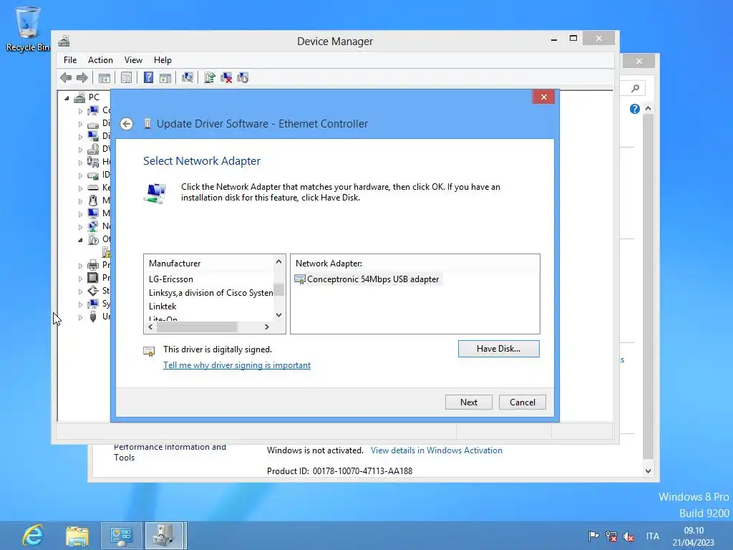Switch to Control Panel taskbar button
This screenshot has height=550, width=733.
121,536
